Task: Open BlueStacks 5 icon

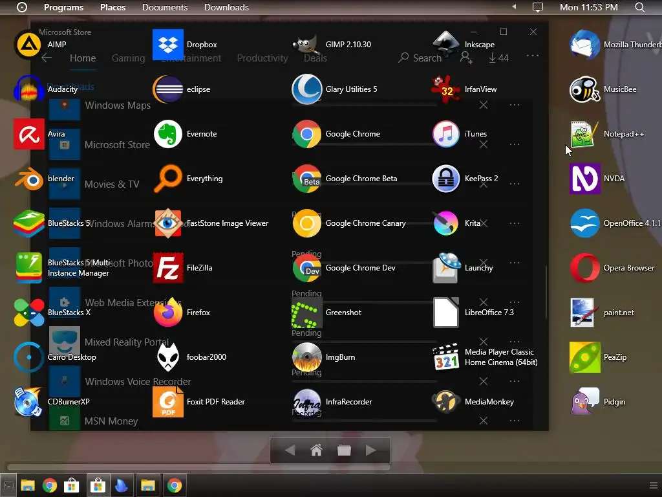Action: pyautogui.click(x=28, y=223)
